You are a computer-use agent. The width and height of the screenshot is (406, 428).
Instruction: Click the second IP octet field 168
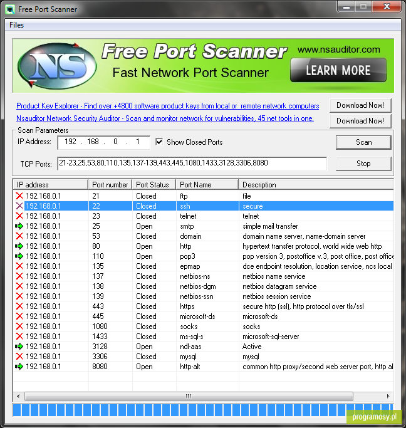[93, 142]
